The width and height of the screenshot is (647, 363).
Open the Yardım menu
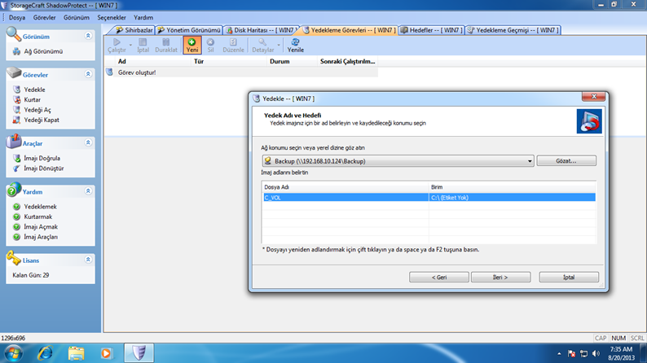(143, 18)
